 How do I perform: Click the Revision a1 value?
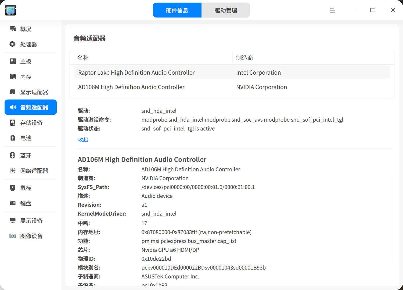(144, 205)
